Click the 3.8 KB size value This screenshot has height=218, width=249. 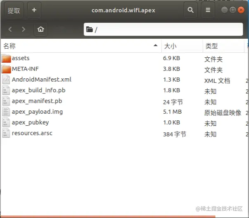[171, 69]
